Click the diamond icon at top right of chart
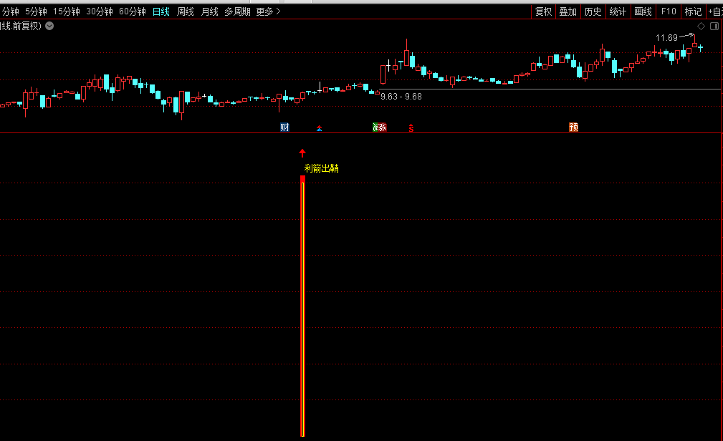This screenshot has width=723, height=441. (x=701, y=26)
